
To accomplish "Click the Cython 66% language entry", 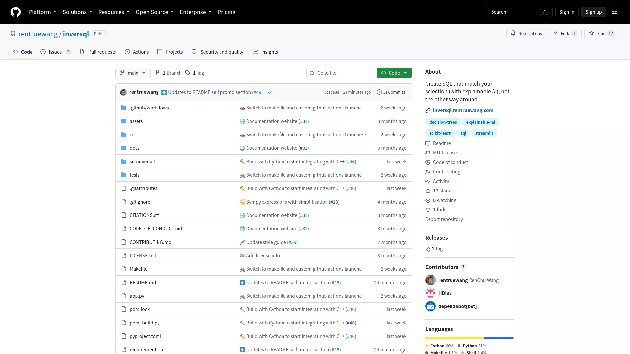I will pos(440,346).
